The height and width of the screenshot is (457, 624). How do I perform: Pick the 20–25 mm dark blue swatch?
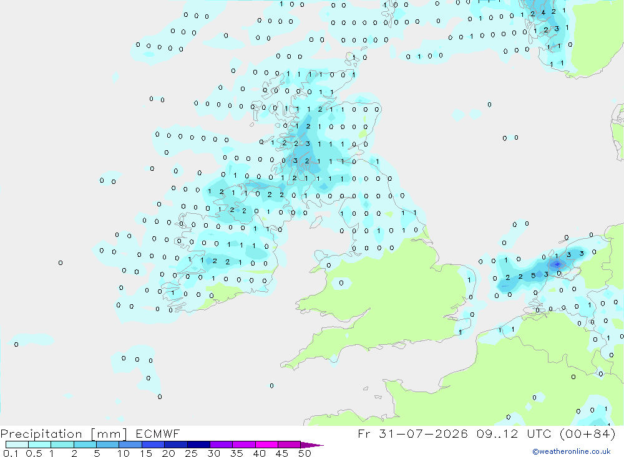pyautogui.click(x=176, y=445)
